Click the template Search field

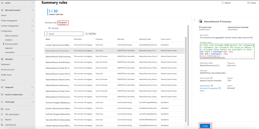[x=64, y=34]
